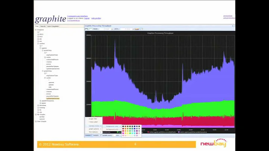269x151 pixels.
Task: Toggle the 'update every' auto-refresh checkbox
Action: pos(101,135)
